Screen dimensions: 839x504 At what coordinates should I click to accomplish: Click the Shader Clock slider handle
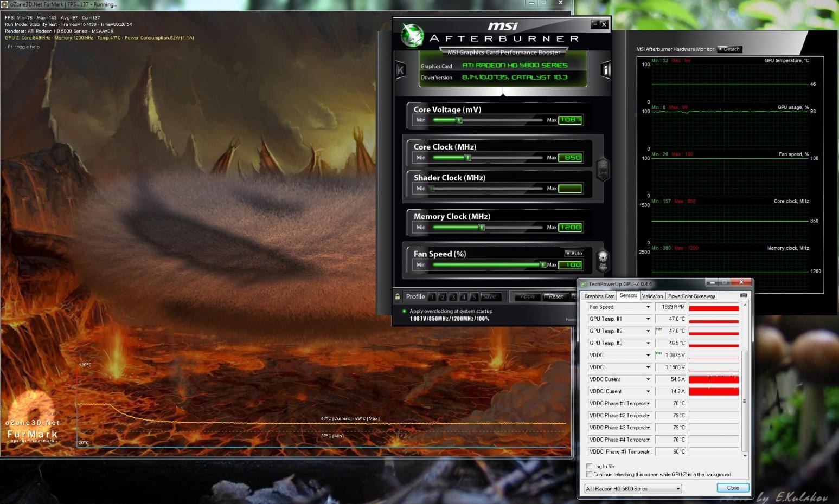(432, 188)
